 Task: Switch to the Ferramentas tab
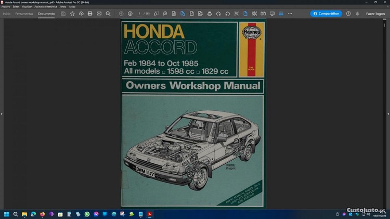click(x=24, y=14)
